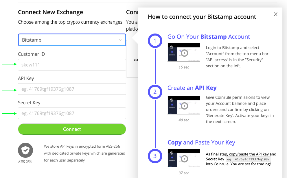This screenshot has width=287, height=178.
Task: Open the Bitstamp exchange dropdown
Action: click(x=72, y=40)
